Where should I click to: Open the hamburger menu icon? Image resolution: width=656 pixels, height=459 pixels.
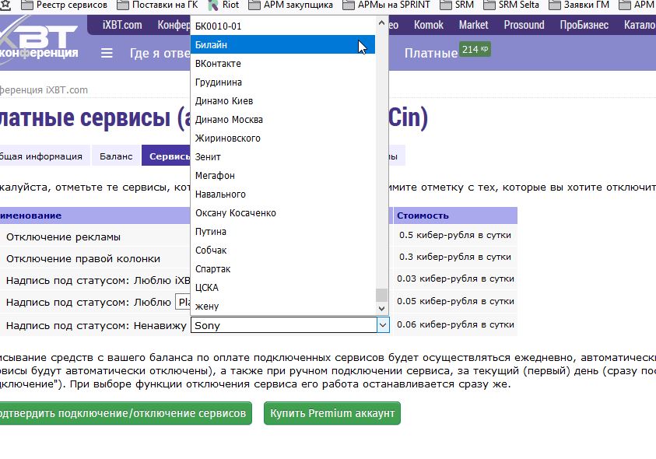tap(107, 53)
